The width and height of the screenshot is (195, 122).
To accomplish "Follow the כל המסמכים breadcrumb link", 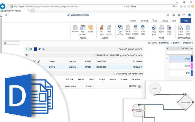I will pos(188,43).
